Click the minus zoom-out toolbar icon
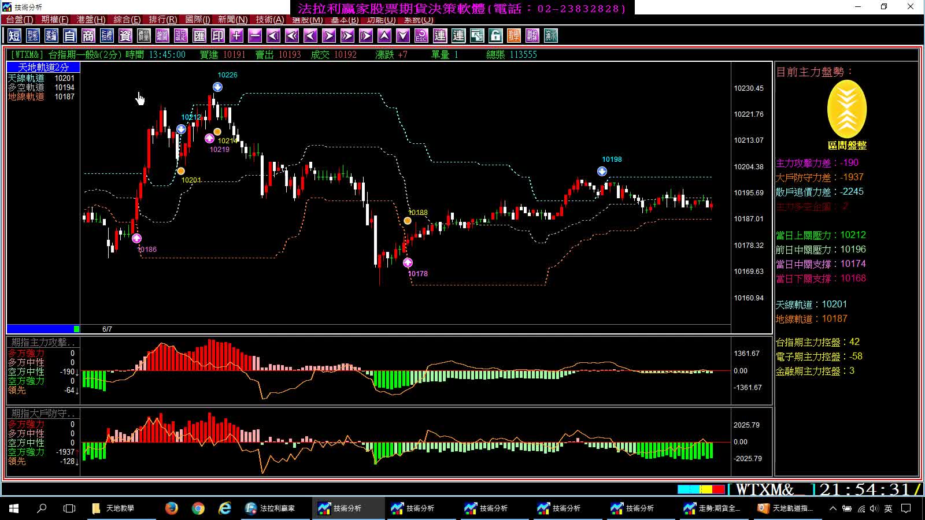This screenshot has width=925, height=520. pyautogui.click(x=255, y=36)
